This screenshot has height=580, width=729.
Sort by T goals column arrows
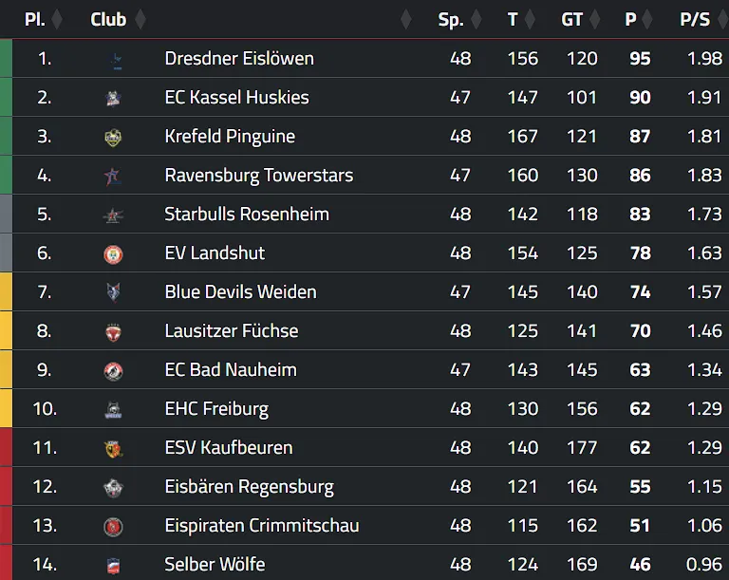click(531, 19)
